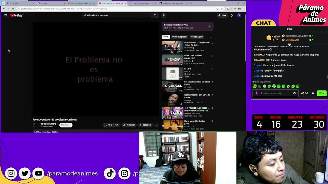This screenshot has width=328, height=184.
Task: Open chat channel points icon
Action: click(x=304, y=93)
